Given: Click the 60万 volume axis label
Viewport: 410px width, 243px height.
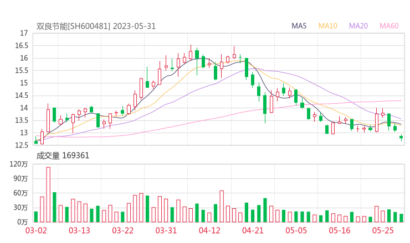Looking at the screenshot, I should 20,193.
